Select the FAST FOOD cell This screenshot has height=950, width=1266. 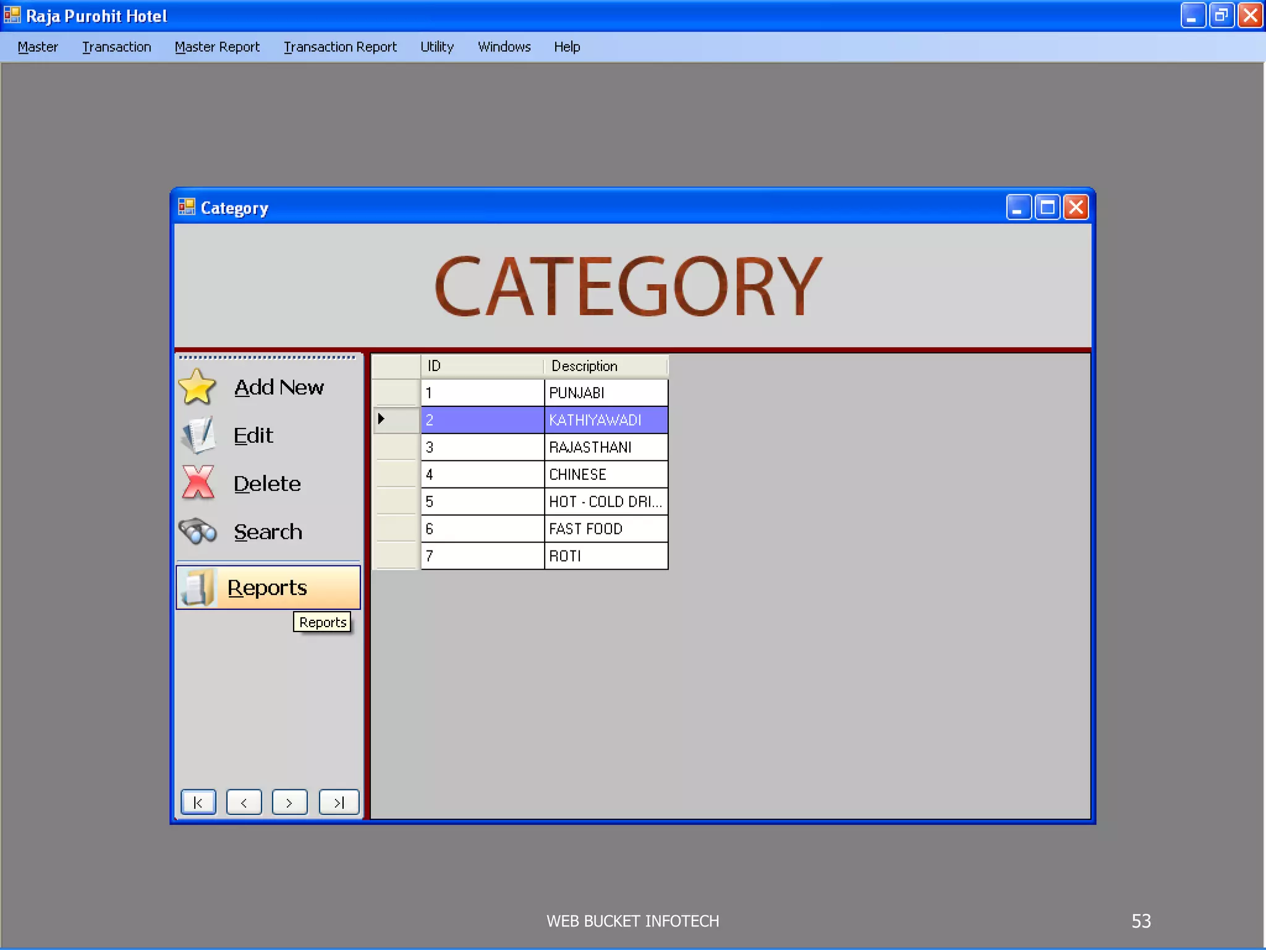point(606,529)
